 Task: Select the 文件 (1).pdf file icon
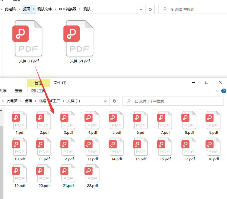[27, 38]
